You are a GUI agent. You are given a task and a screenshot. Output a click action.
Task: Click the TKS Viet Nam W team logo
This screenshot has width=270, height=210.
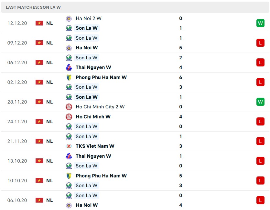[69, 146]
